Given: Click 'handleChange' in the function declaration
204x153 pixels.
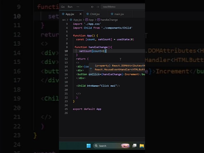Looking at the screenshot, I should [98, 47].
